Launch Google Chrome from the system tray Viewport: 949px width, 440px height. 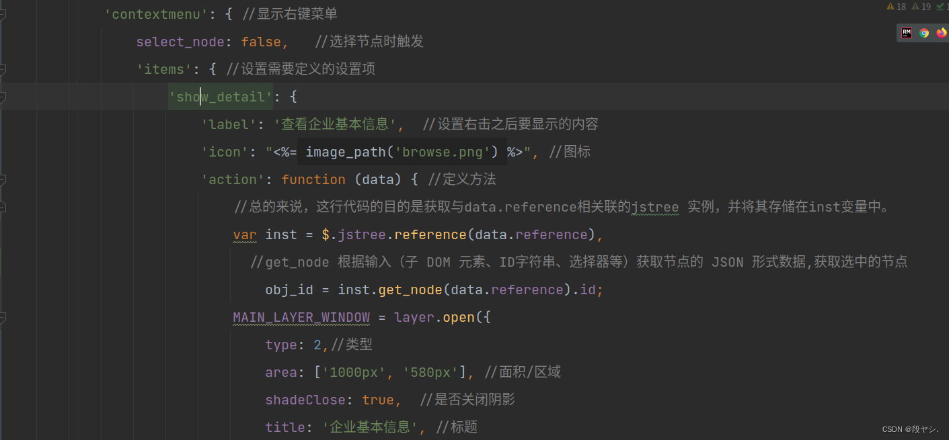pos(924,33)
